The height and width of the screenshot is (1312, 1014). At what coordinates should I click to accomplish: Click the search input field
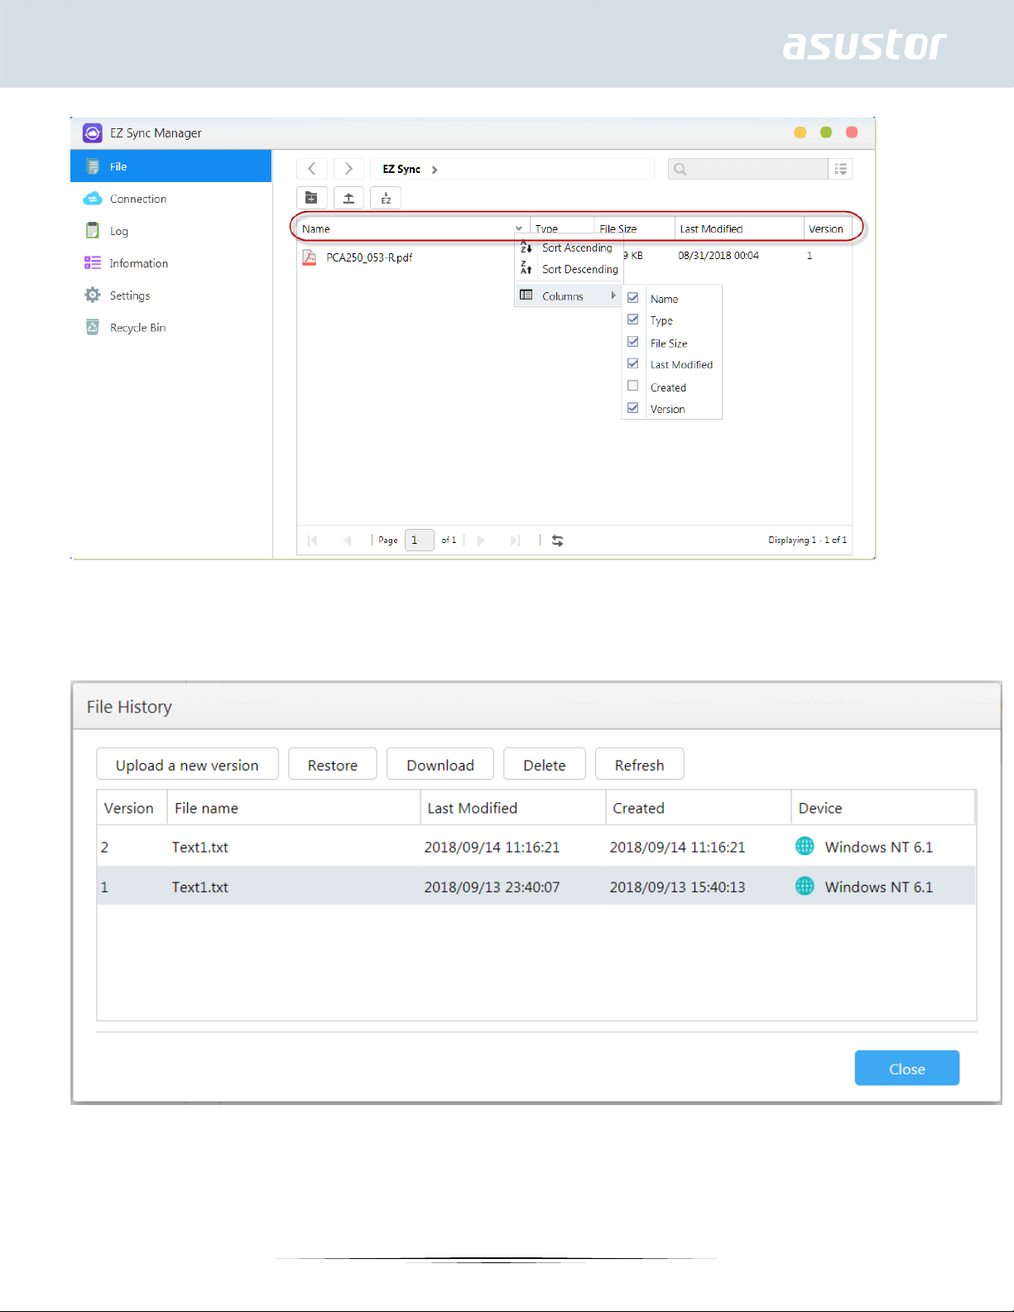point(748,169)
